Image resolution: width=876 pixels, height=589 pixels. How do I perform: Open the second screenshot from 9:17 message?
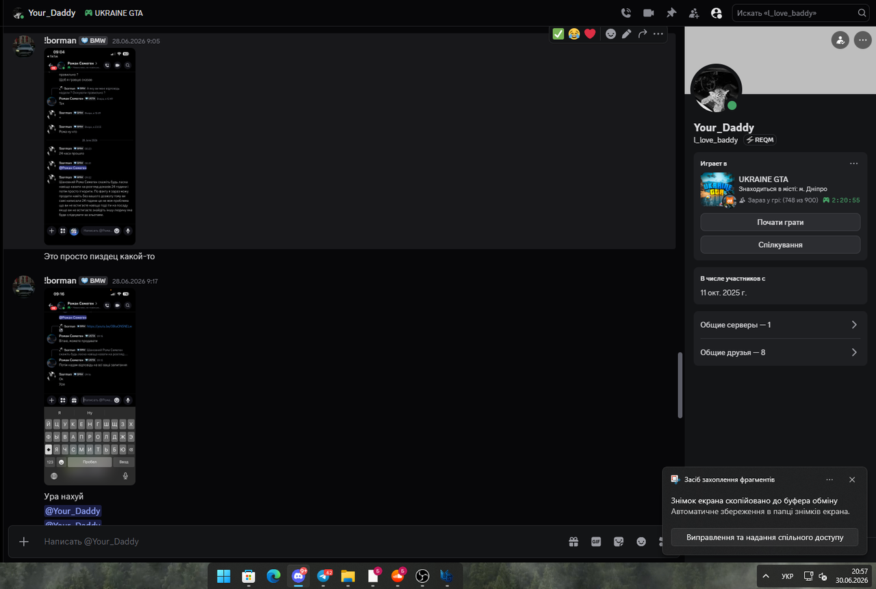[x=90, y=386]
